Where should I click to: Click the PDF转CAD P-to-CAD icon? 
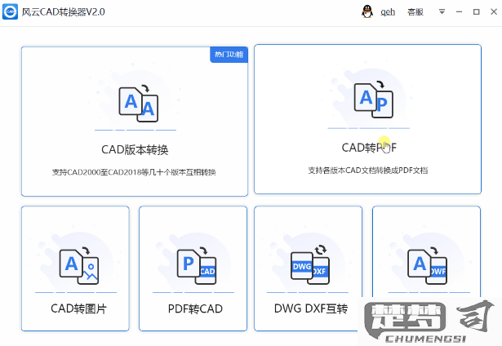tap(197, 266)
